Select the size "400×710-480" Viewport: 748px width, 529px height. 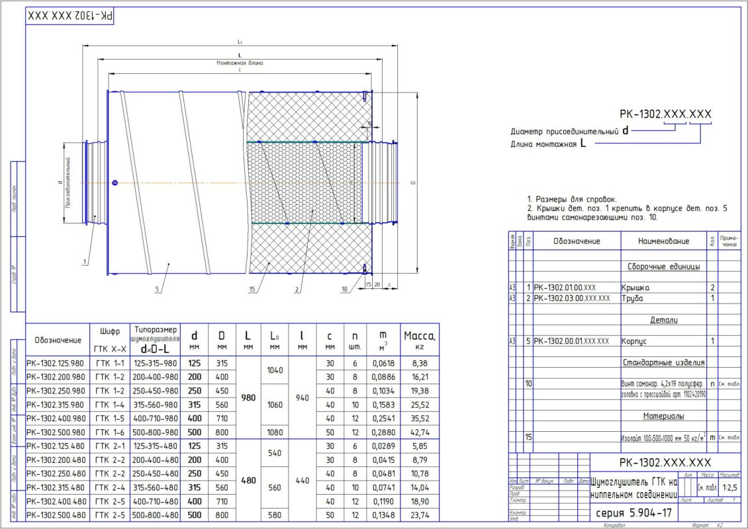click(x=155, y=501)
